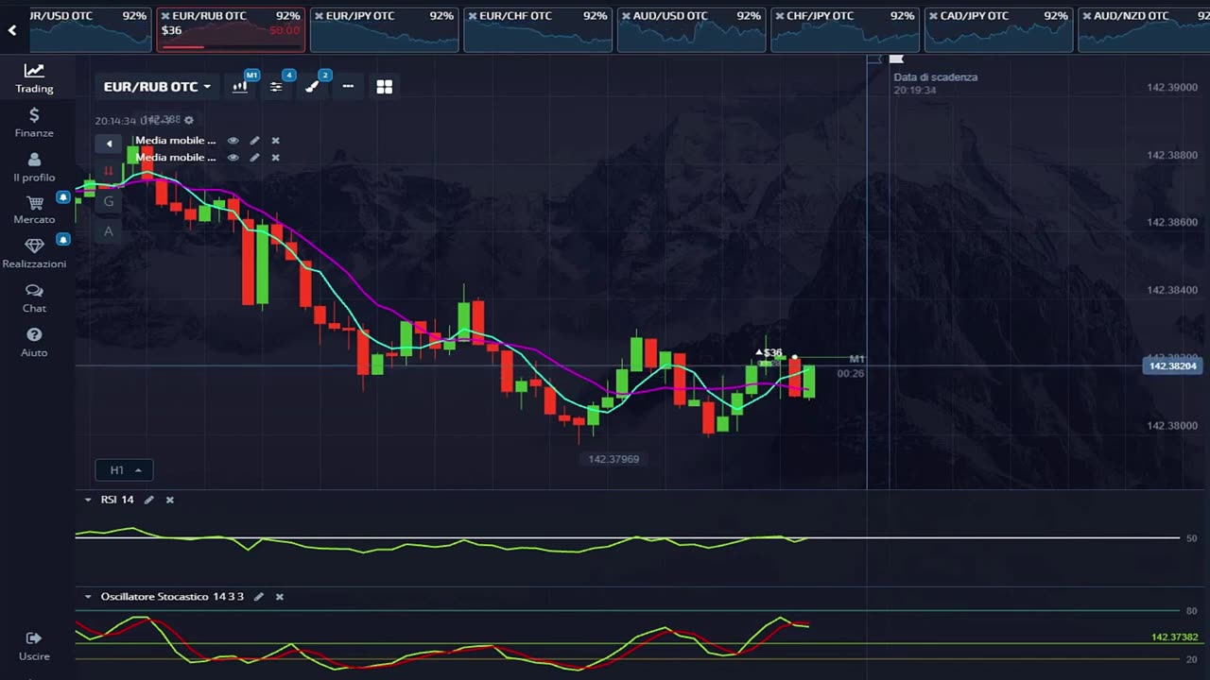1210x680 pixels.
Task: Collapse the Oscillatore Stocastico panel
Action: pos(88,597)
